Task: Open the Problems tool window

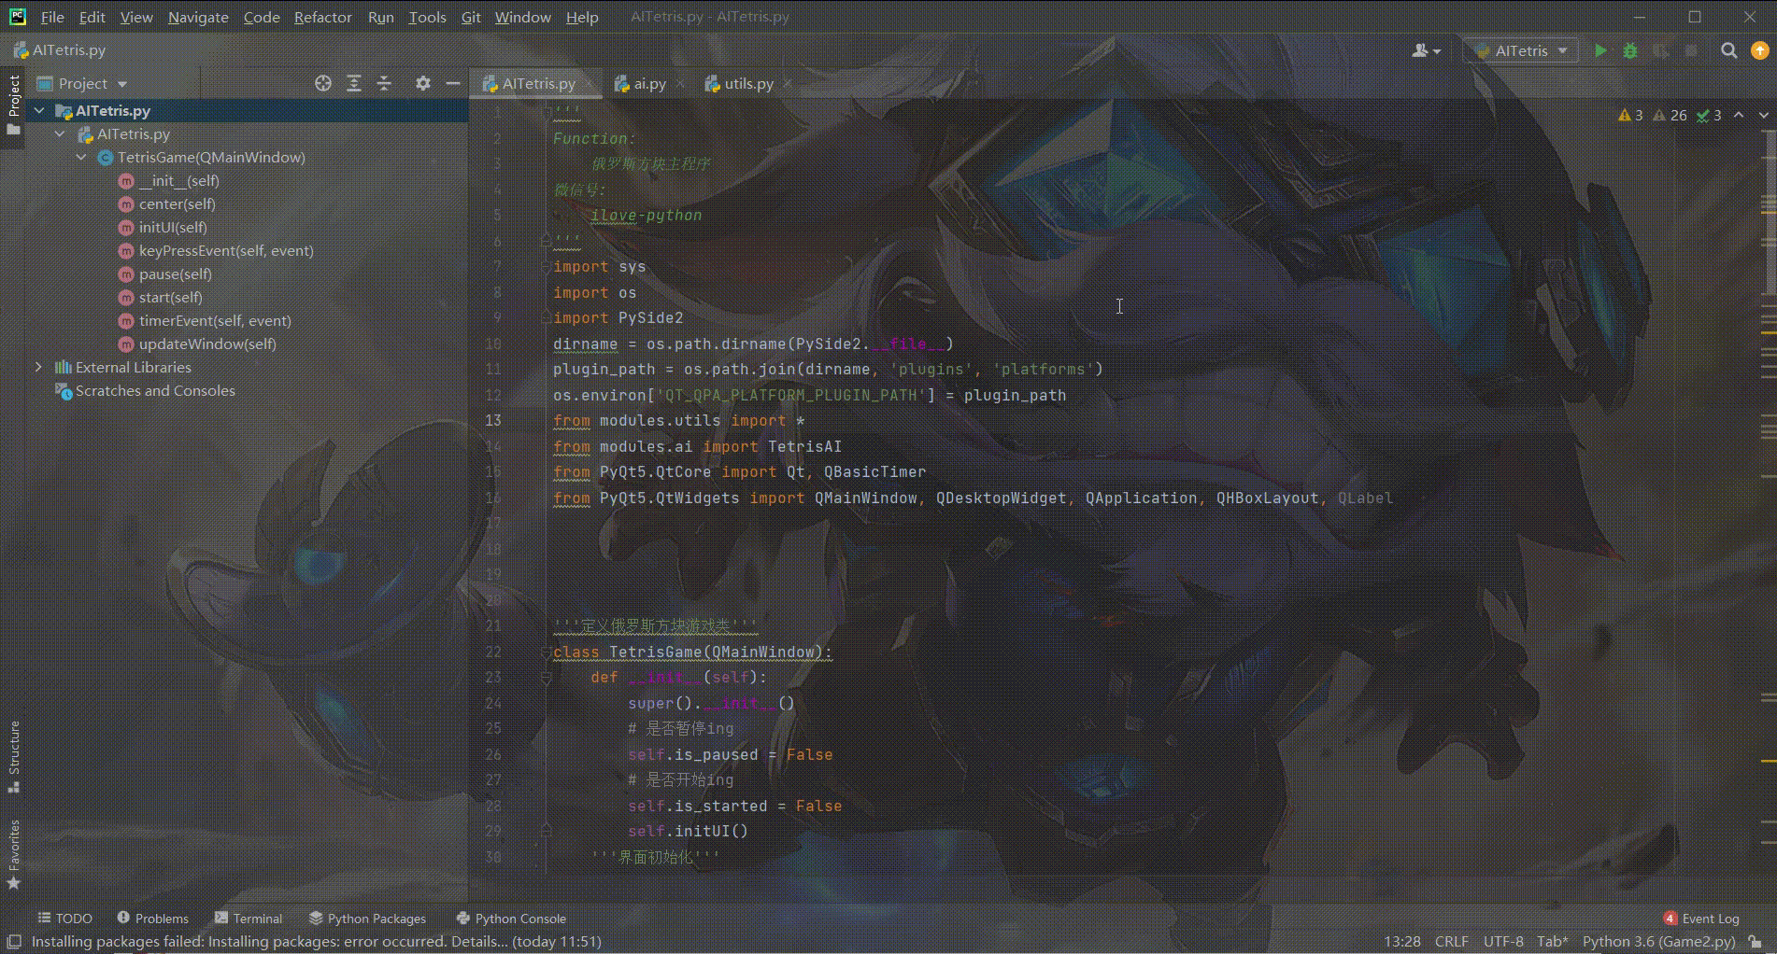Action: (x=152, y=919)
